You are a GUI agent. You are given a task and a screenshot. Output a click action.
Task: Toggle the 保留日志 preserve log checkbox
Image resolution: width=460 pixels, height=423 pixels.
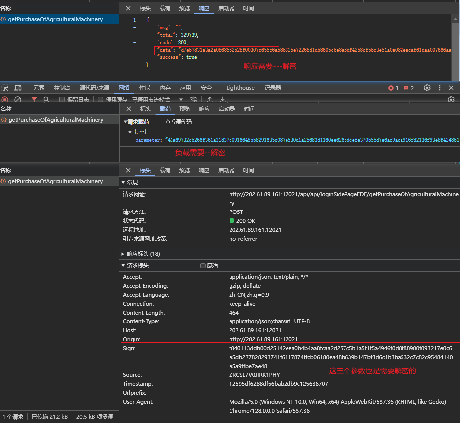point(62,99)
